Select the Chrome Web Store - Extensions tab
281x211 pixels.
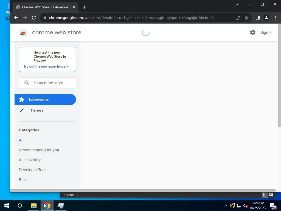click(45, 7)
